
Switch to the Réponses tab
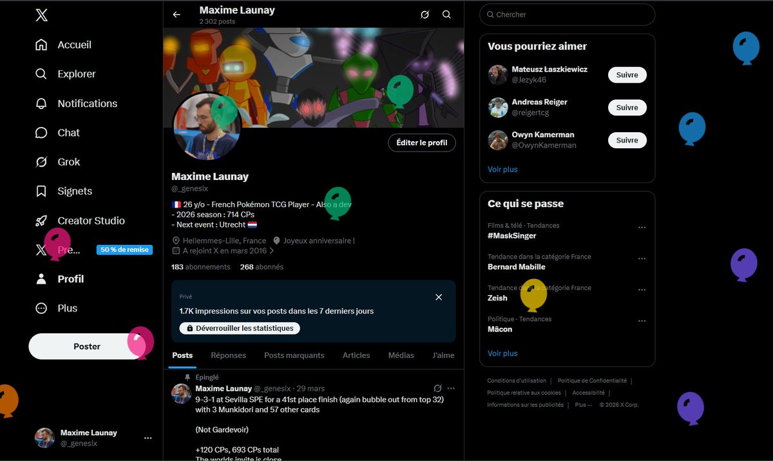tap(229, 355)
